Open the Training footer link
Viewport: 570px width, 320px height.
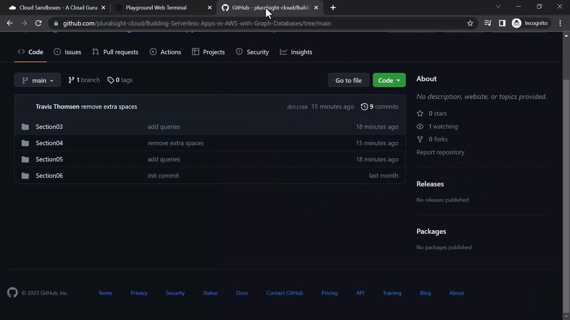click(392, 293)
